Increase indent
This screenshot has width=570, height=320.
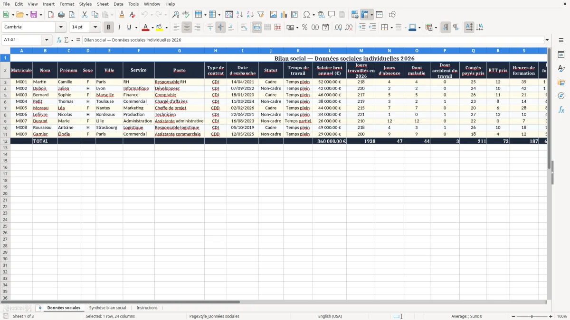pyautogui.click(x=362, y=27)
